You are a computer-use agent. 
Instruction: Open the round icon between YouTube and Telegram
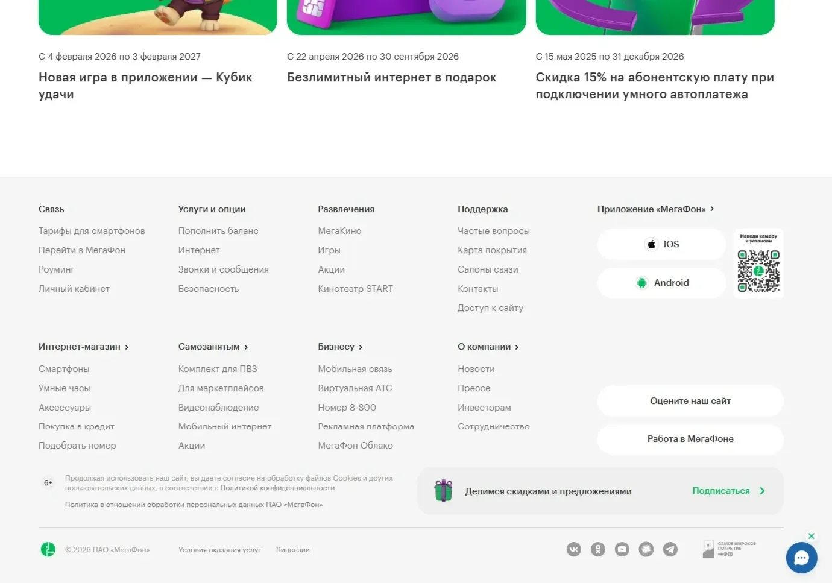(646, 549)
